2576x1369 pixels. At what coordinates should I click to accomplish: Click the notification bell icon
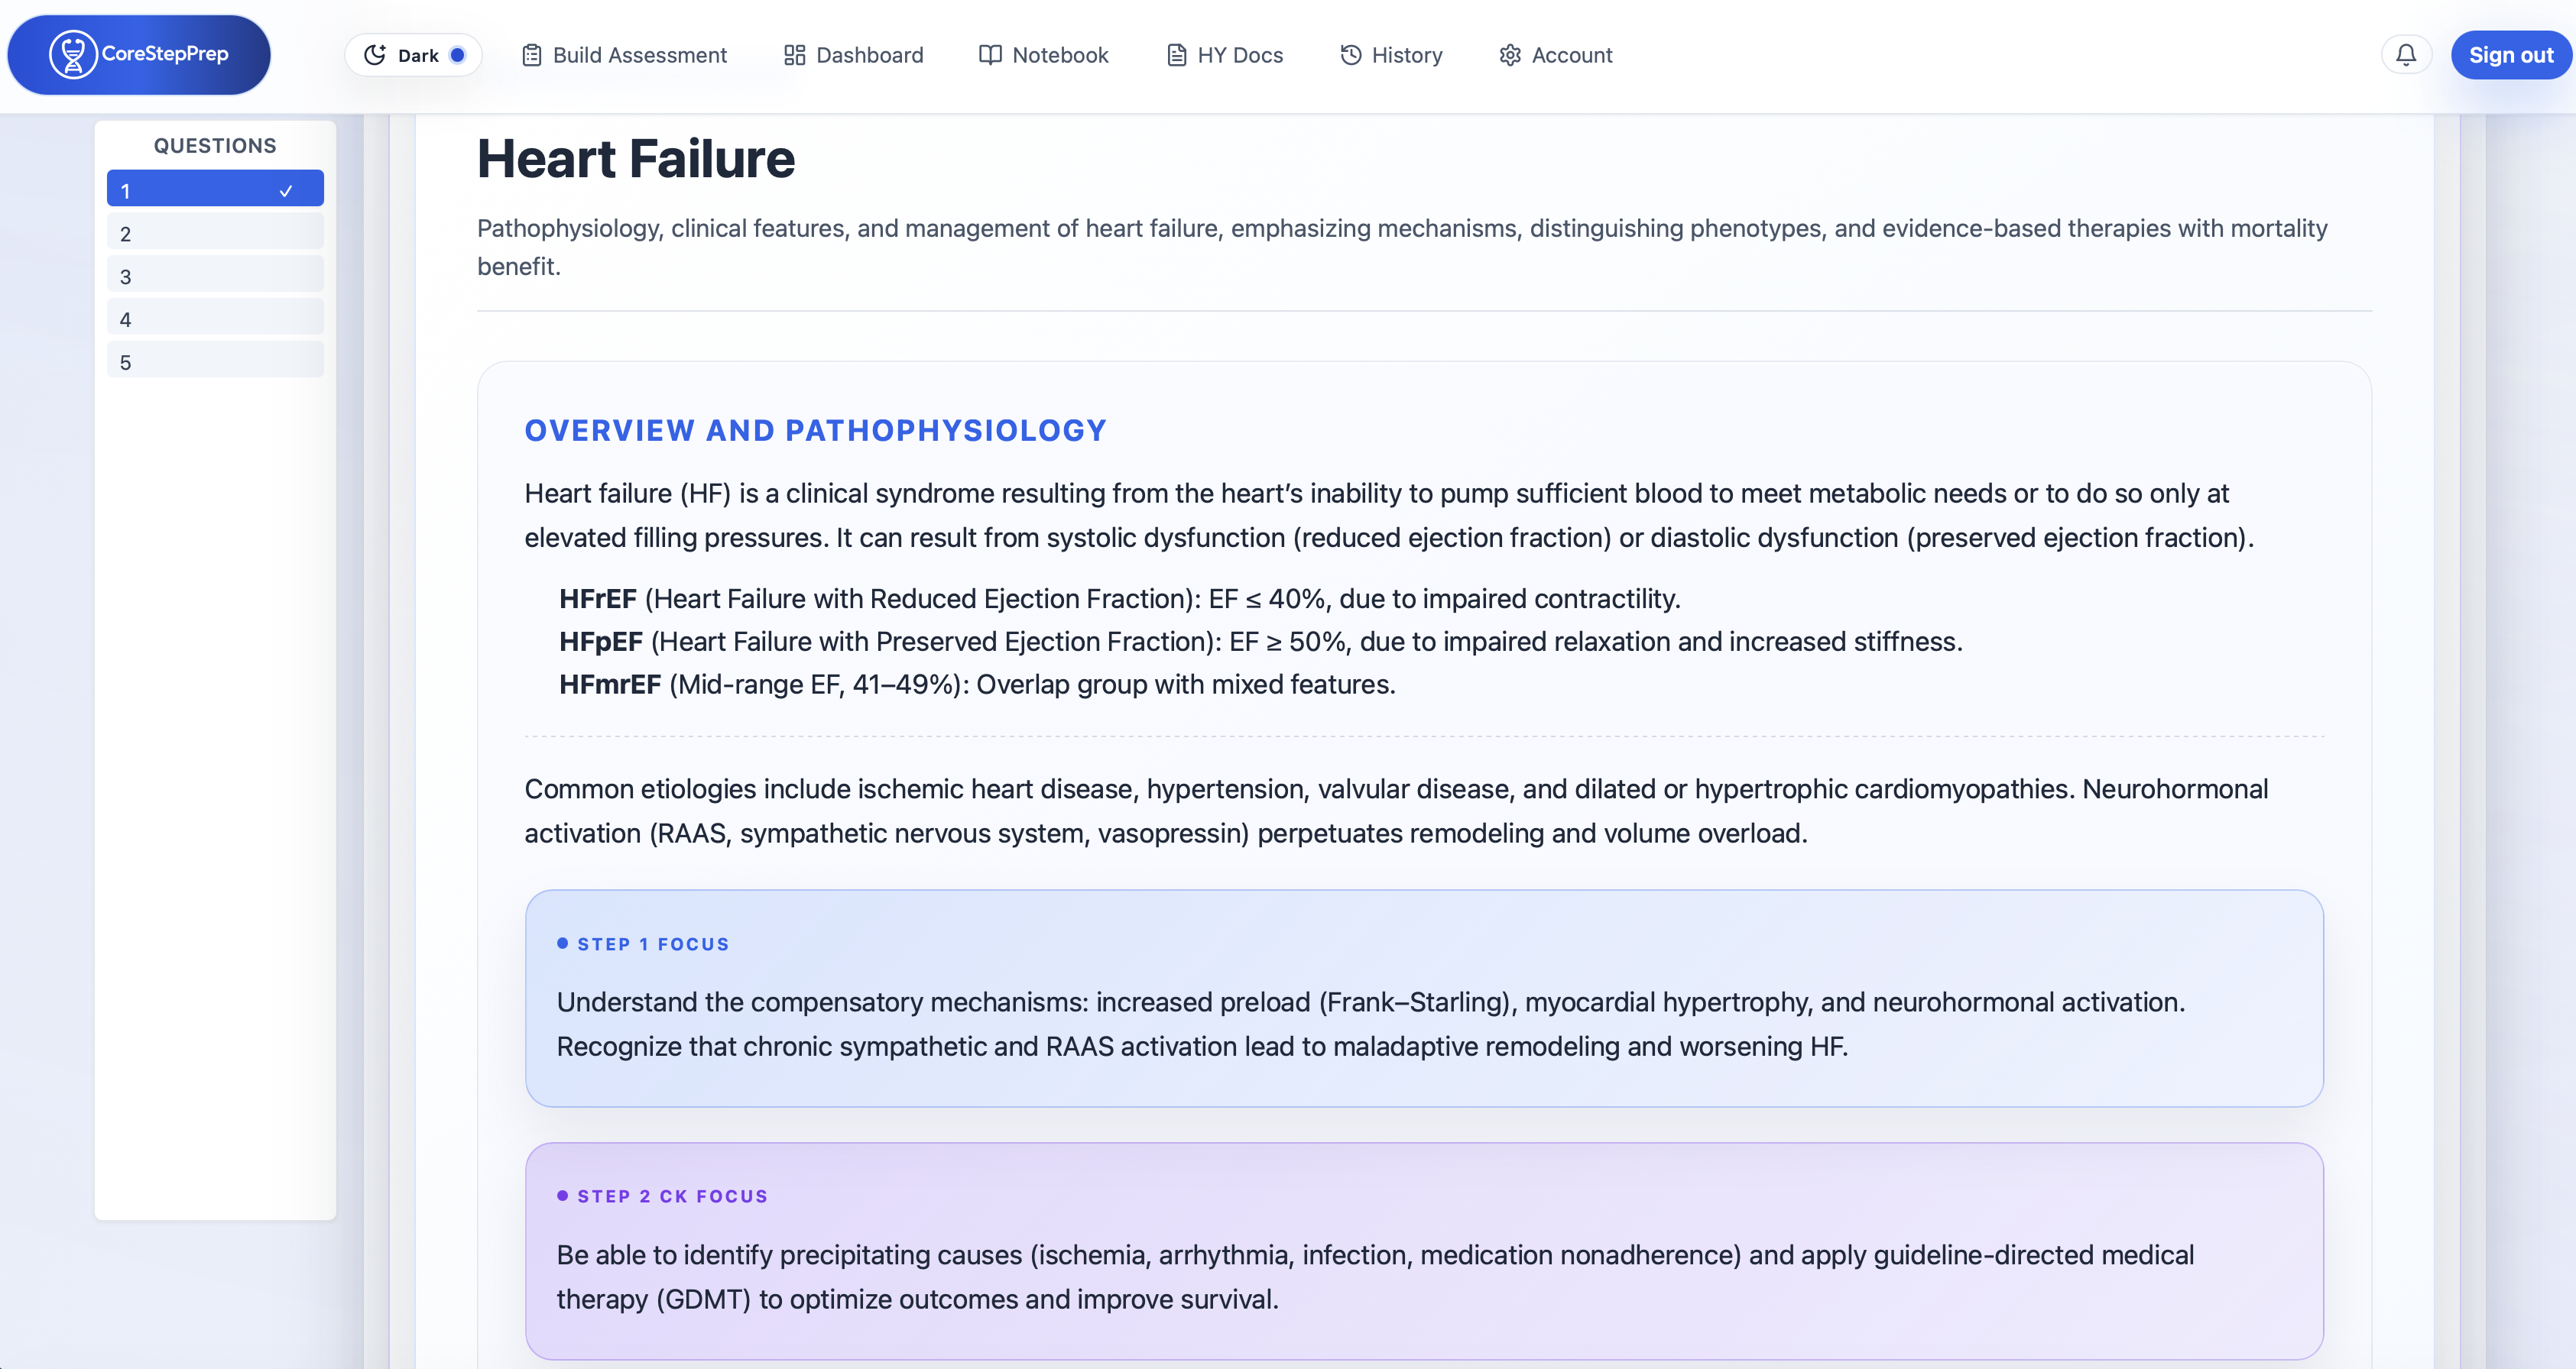2406,55
